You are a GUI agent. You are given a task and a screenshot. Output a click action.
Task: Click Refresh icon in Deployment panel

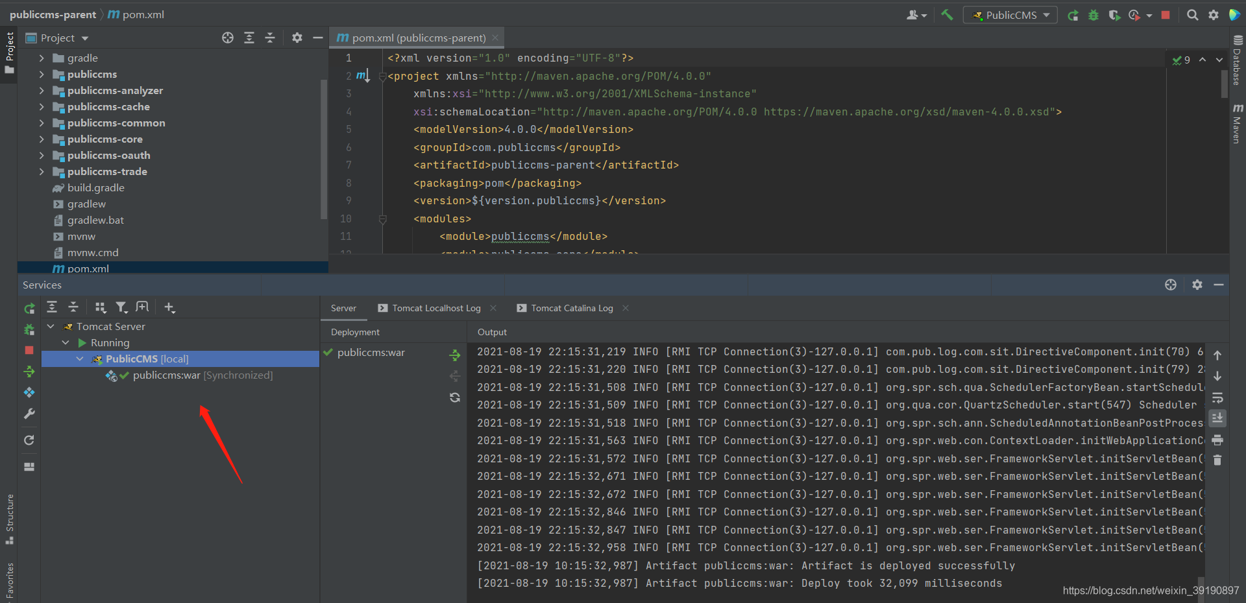tap(455, 397)
